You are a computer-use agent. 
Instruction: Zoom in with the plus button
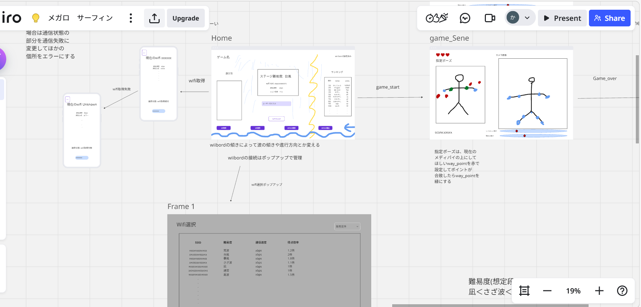coord(599,291)
